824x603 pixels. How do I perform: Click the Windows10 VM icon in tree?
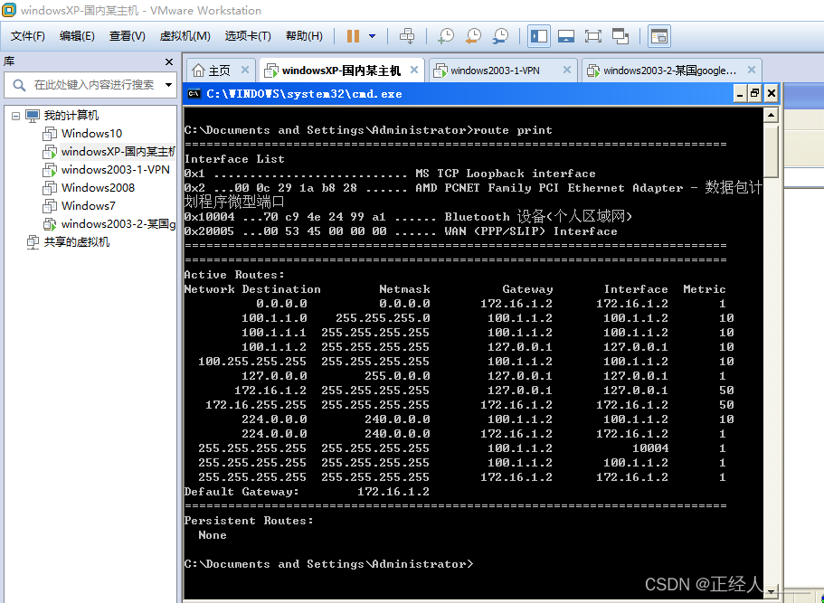point(50,134)
